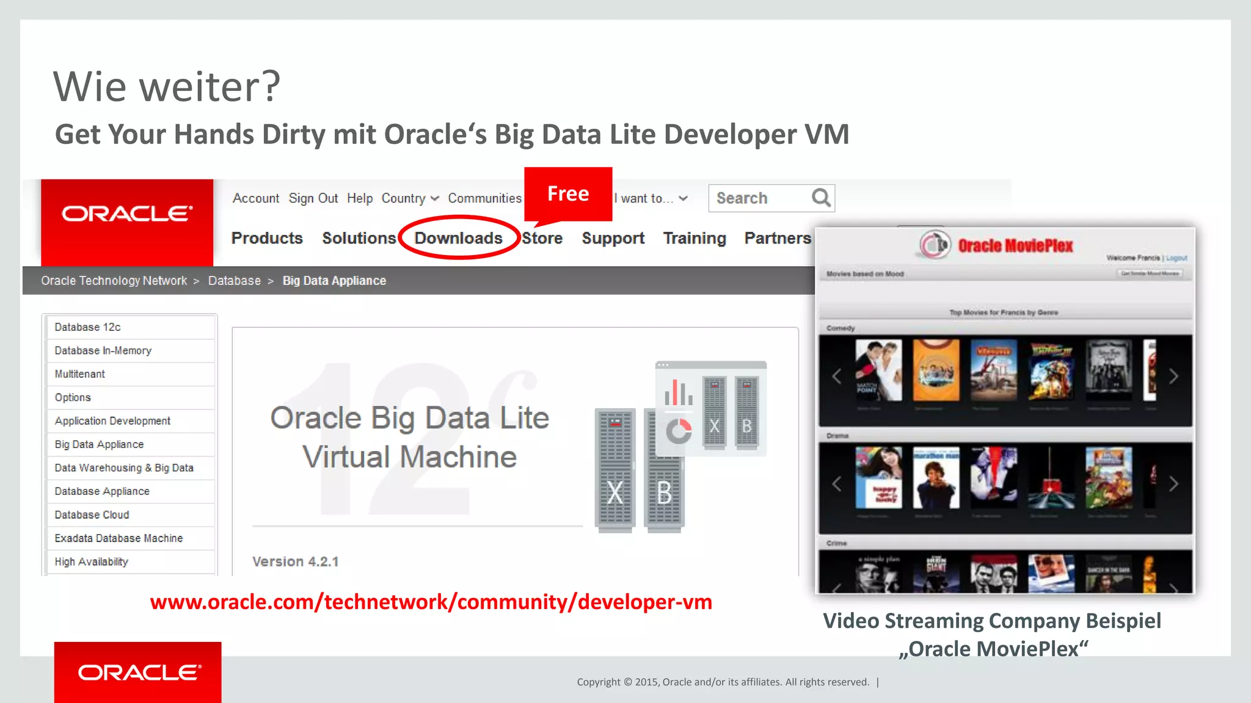Click the Drama row right arrow
Screen dimensions: 1251x703
coord(1173,484)
